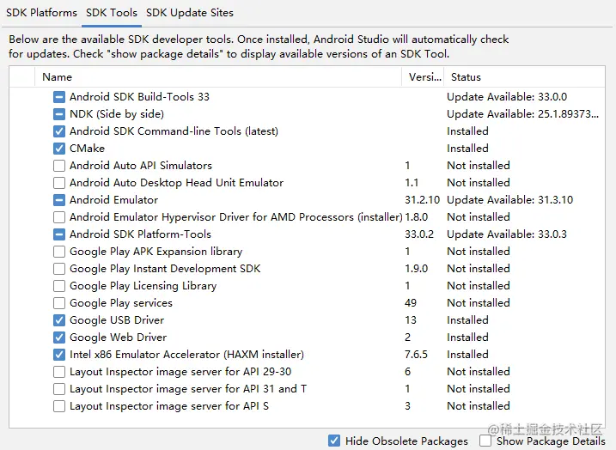The image size is (616, 450).
Task: Select the 'Google USB Driver' row label
Action: coord(117,320)
